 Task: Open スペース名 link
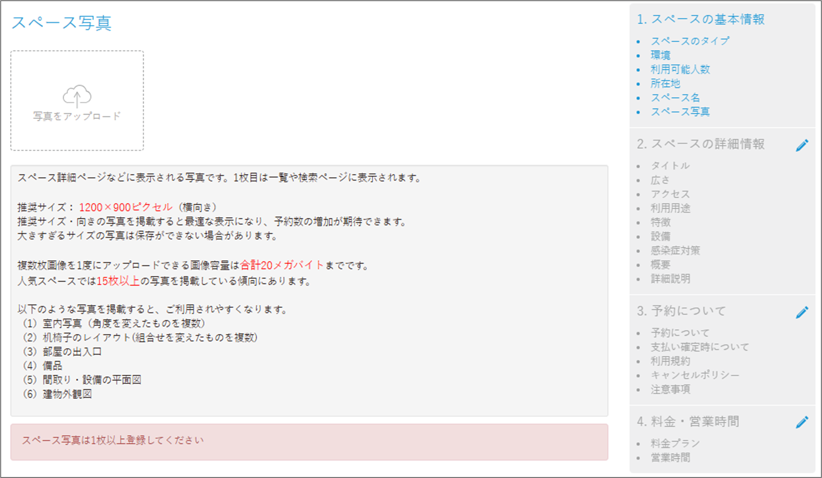coord(675,97)
